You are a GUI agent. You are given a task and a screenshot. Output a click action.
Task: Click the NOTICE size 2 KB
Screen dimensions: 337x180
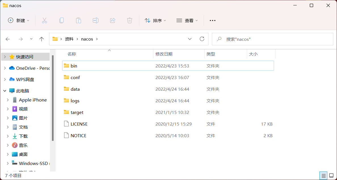(x=268, y=135)
